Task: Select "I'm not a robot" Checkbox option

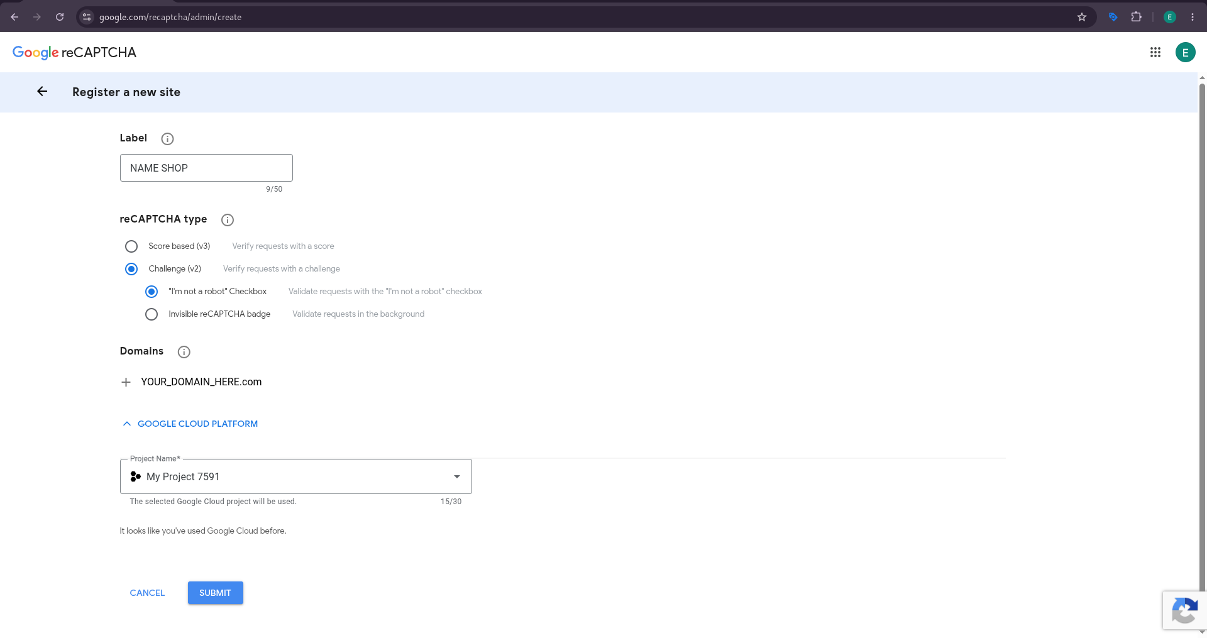Action: 152,292
